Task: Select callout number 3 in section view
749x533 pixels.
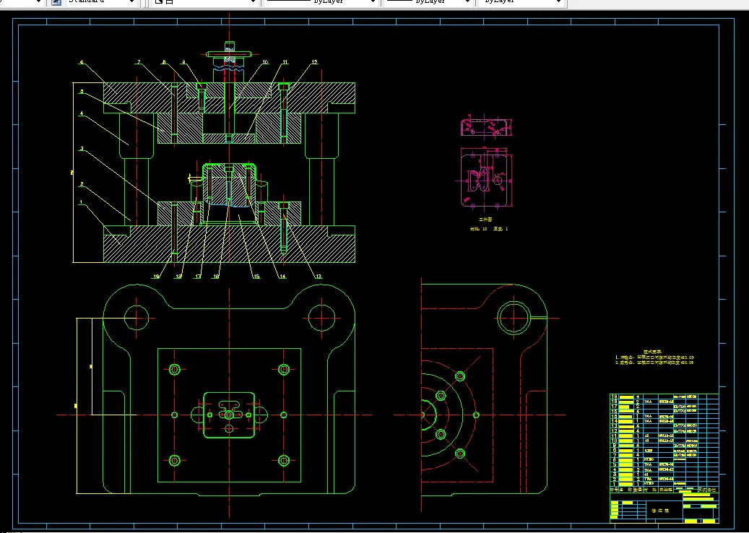Action: pyautogui.click(x=82, y=149)
